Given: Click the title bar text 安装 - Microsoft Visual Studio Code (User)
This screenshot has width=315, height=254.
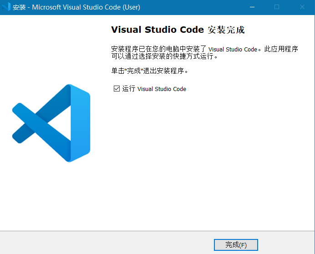Looking at the screenshot, I should [x=76, y=7].
